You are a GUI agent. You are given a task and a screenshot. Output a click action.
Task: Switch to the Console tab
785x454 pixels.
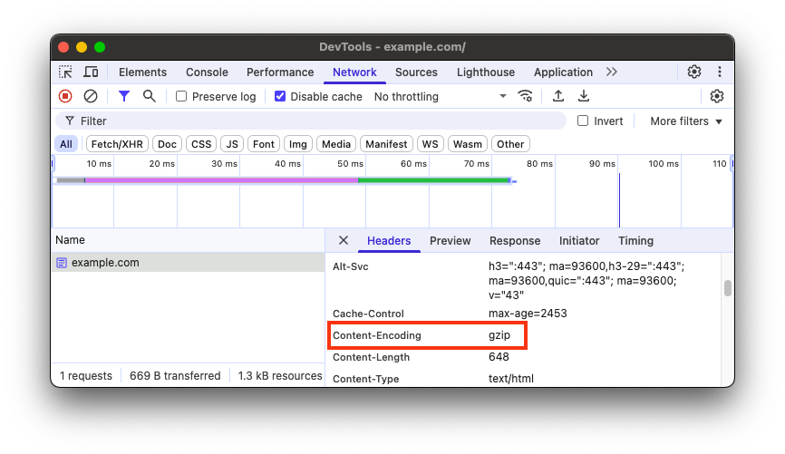pos(207,72)
